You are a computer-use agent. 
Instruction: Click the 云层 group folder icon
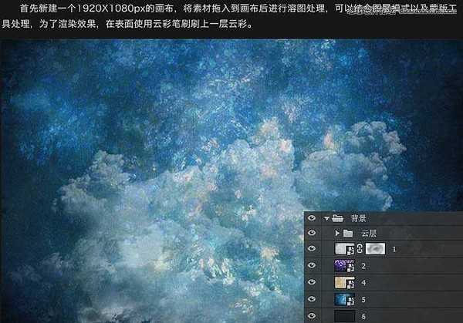(x=347, y=233)
